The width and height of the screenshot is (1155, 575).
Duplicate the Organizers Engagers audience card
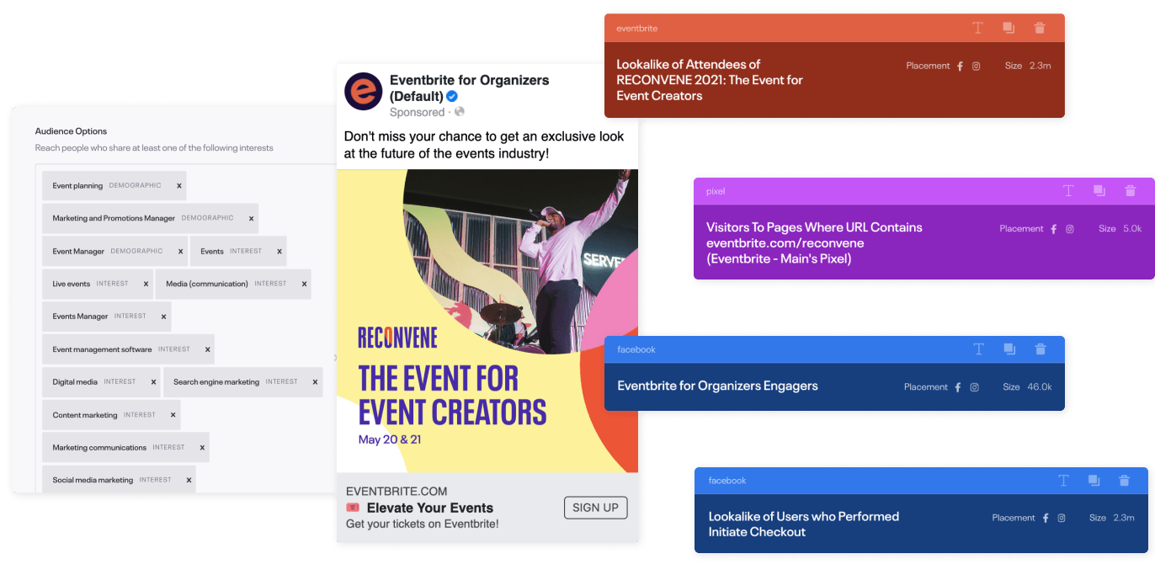(1009, 349)
